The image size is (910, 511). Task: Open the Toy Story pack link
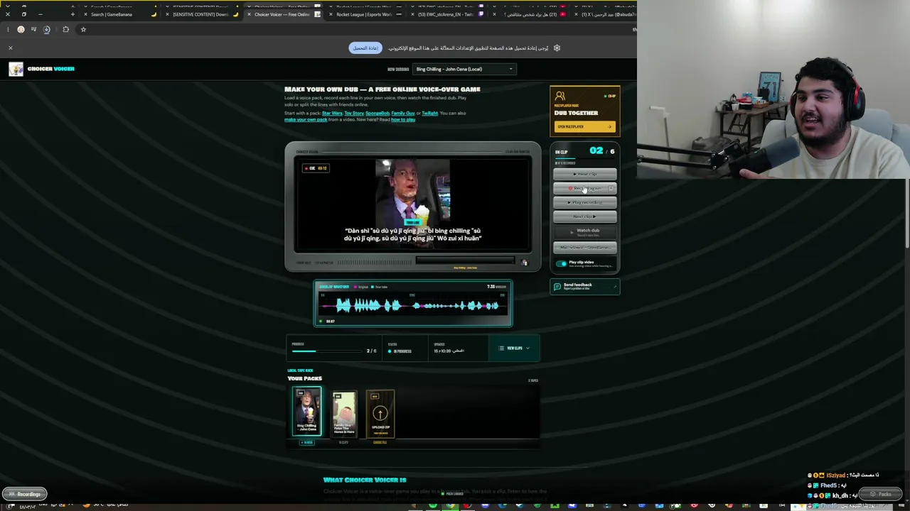354,114
